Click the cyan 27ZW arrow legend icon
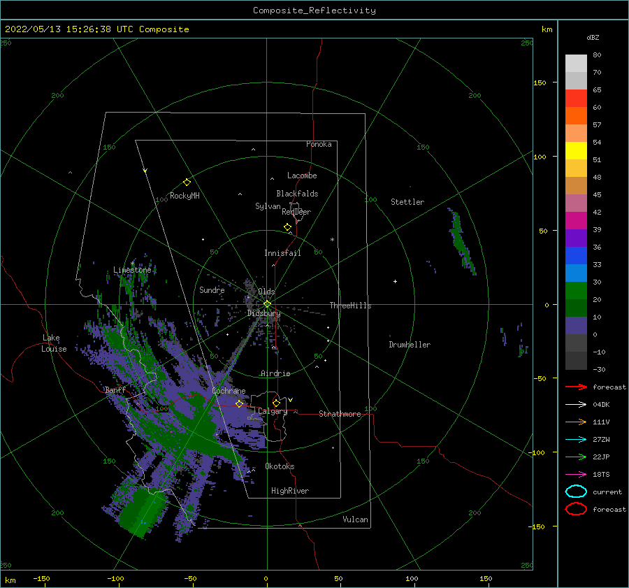 pyautogui.click(x=576, y=440)
